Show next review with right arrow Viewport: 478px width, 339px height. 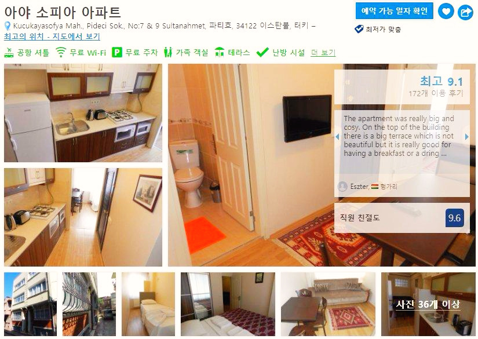[467, 137]
